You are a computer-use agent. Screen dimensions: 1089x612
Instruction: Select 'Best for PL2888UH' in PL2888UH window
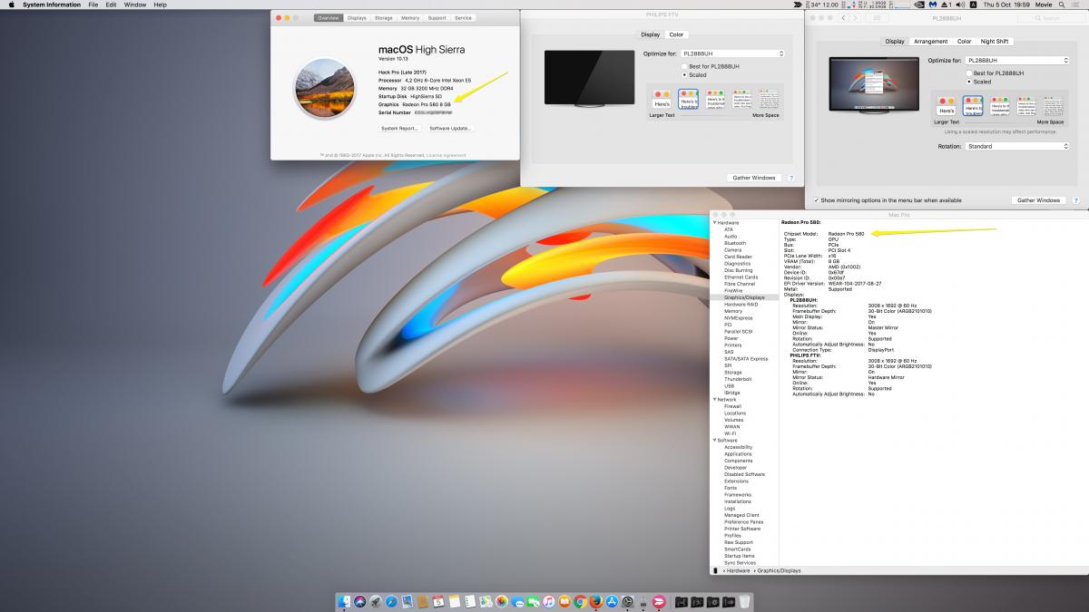point(968,73)
